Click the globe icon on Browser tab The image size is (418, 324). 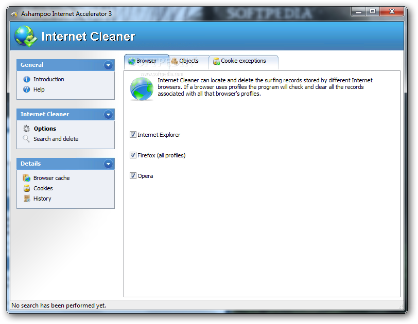point(131,61)
